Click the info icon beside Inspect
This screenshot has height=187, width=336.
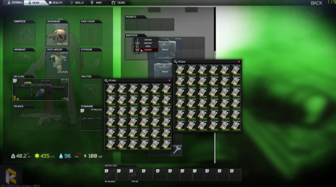(137, 40)
